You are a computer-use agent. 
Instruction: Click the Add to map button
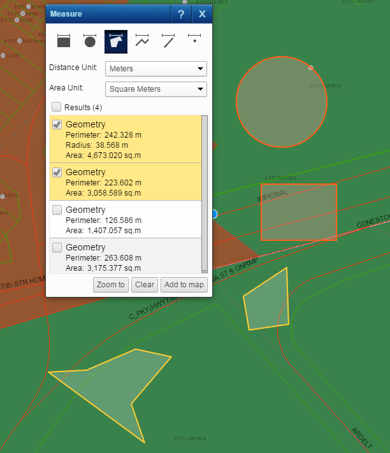[184, 285]
